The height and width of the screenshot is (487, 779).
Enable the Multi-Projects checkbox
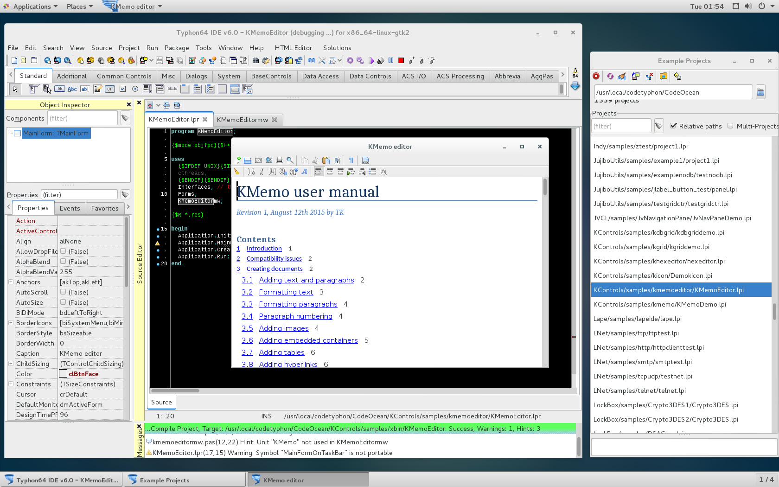pos(730,126)
